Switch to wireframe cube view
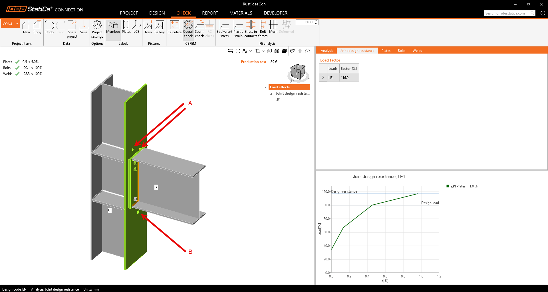The height and width of the screenshot is (292, 548). (x=269, y=51)
